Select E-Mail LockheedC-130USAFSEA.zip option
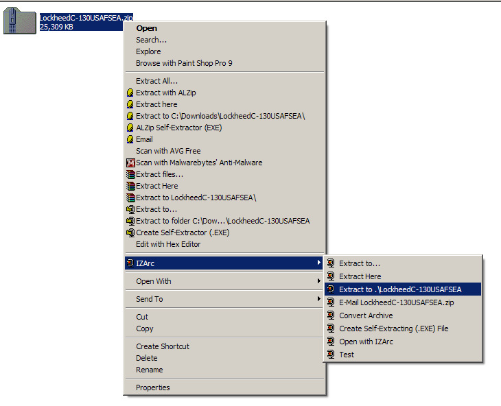 (x=397, y=302)
